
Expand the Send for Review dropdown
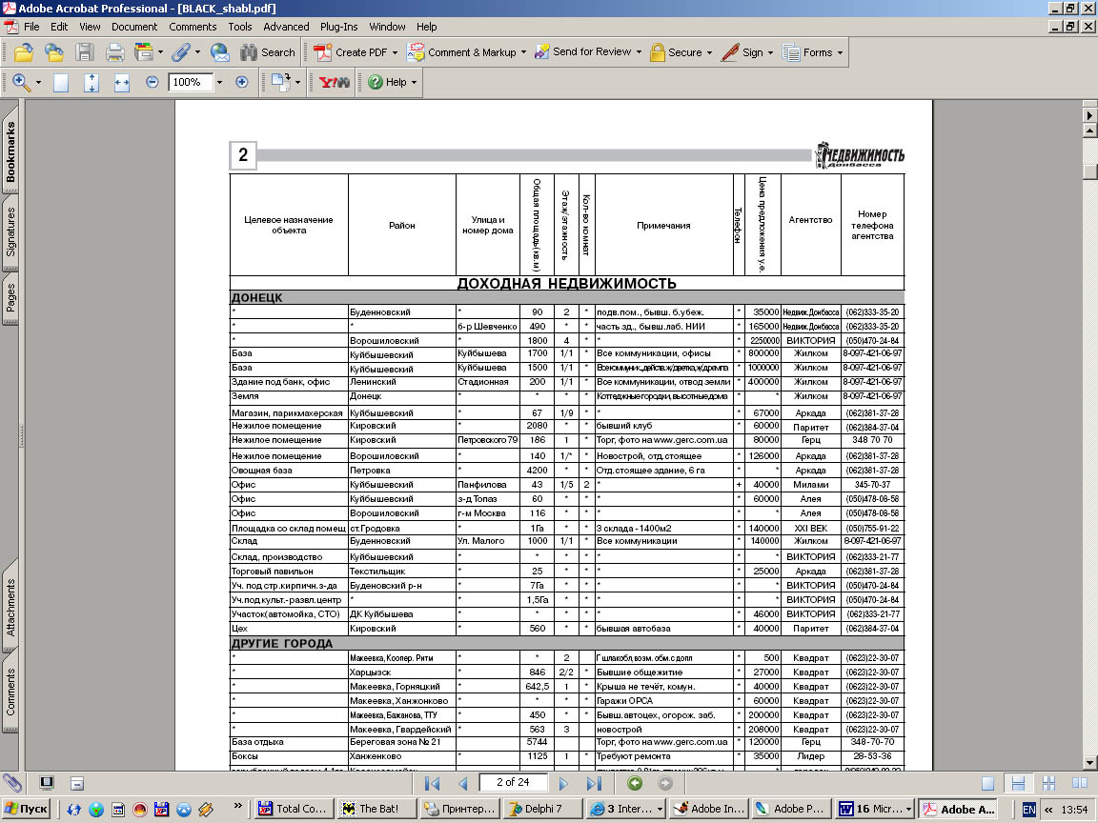pos(639,53)
